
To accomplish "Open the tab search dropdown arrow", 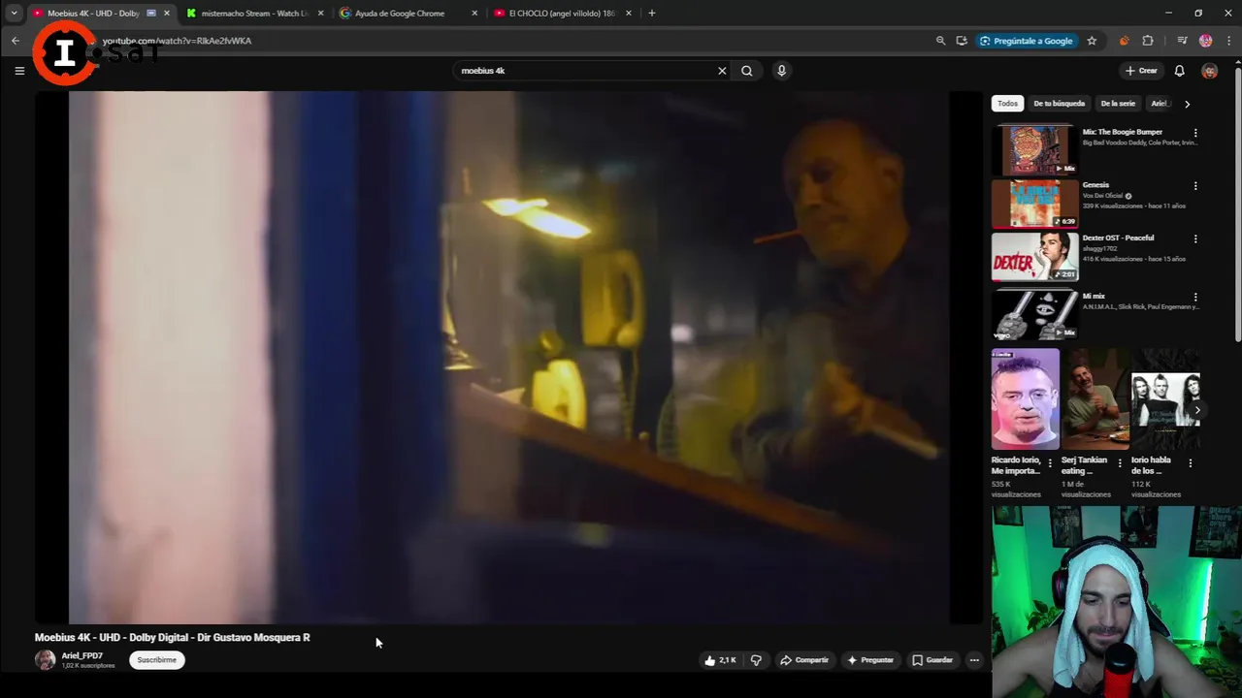I will coord(14,14).
